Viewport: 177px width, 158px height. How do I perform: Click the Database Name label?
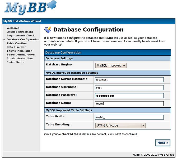click(58, 103)
